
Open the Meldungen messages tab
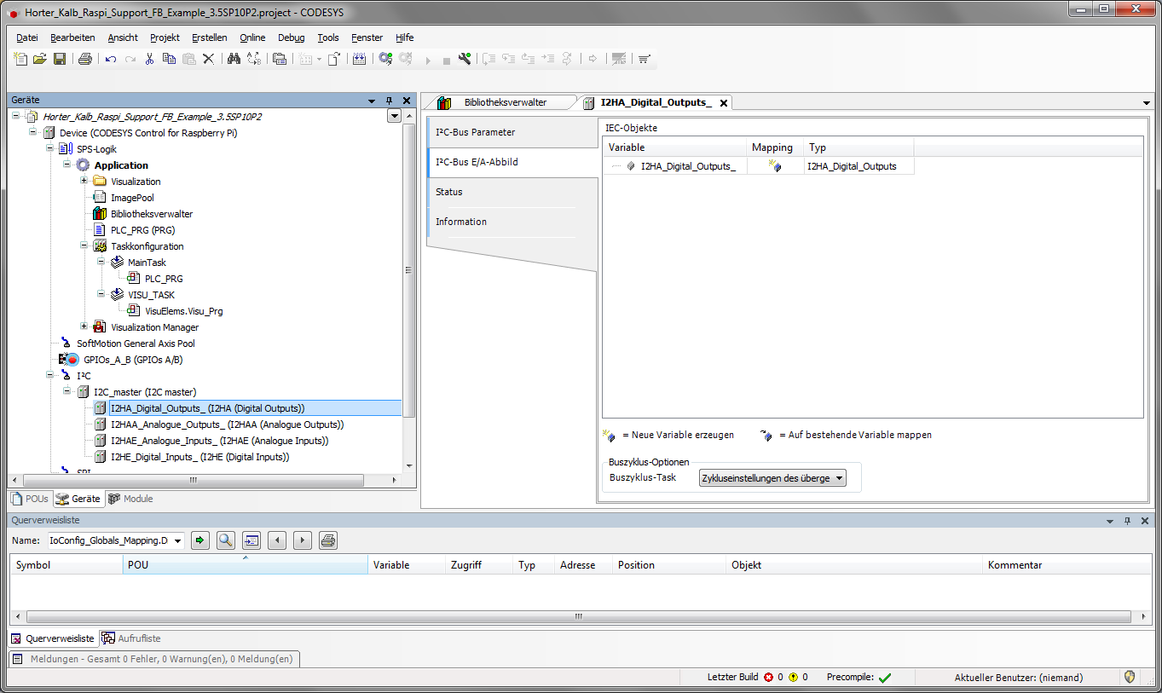click(154, 659)
